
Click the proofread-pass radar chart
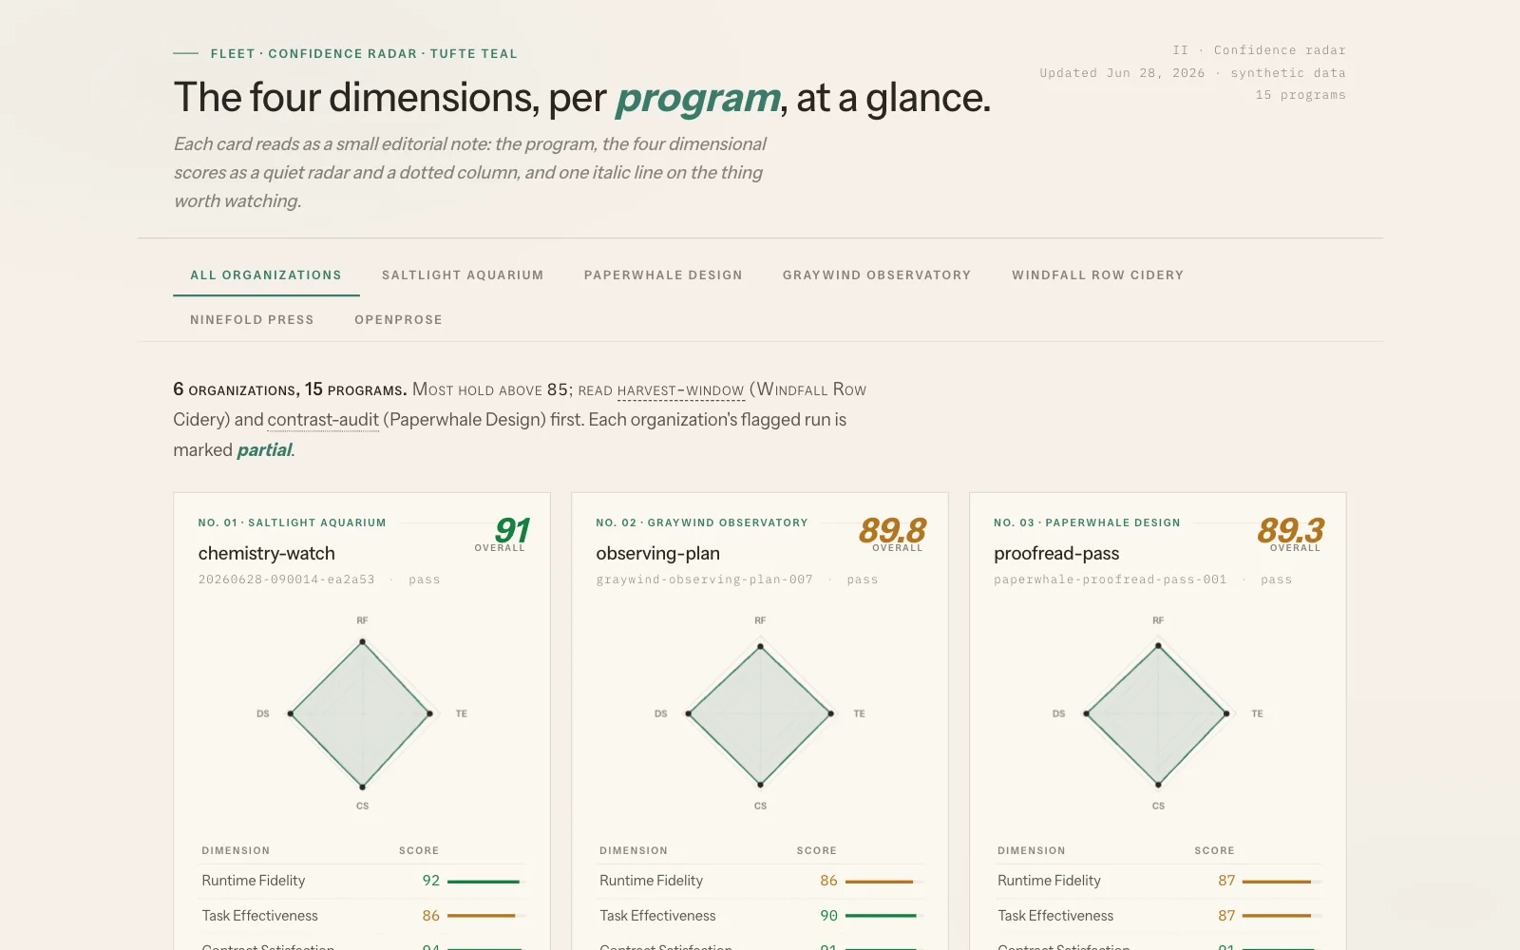[x=1158, y=713]
